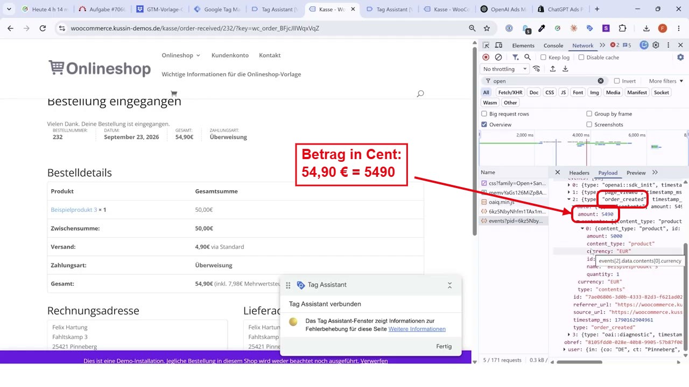The height and width of the screenshot is (387, 689).
Task: Switch to the Google Tag Manager browser tab
Action: [217, 9]
